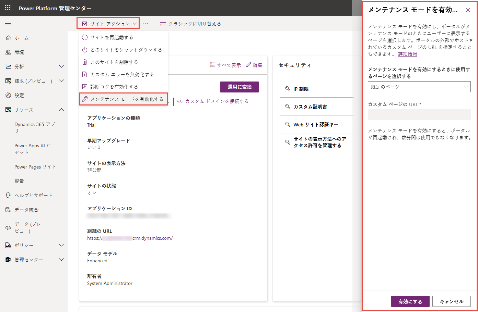
Task: Click the ポリシー policy icon
Action: (8, 245)
